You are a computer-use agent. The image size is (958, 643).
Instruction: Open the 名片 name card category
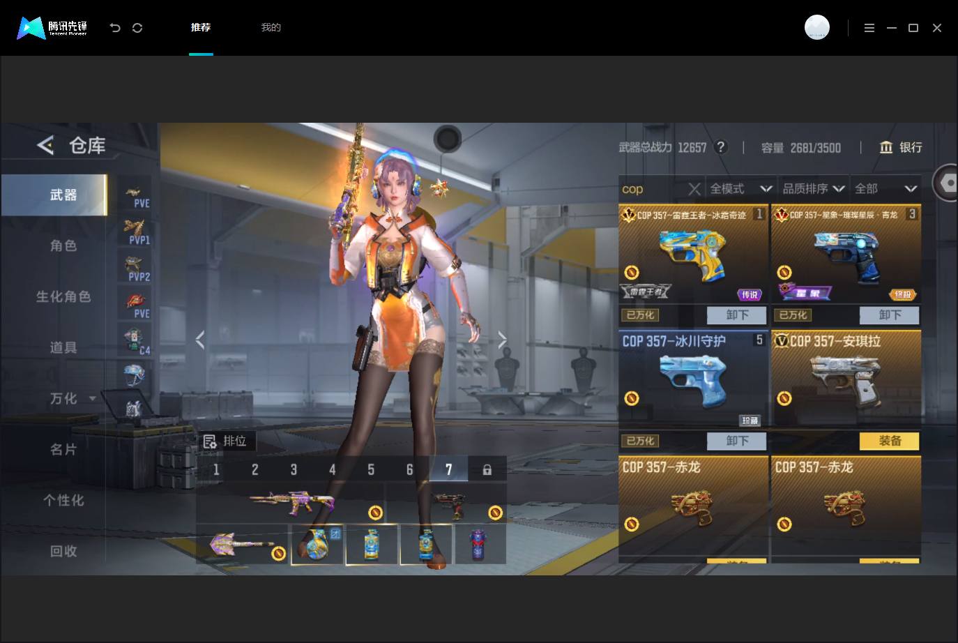coord(63,449)
